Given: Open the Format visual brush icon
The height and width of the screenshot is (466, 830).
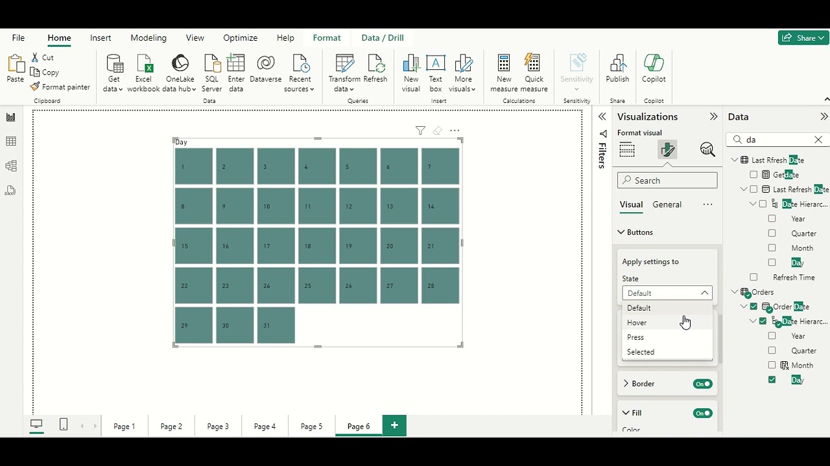Looking at the screenshot, I should pyautogui.click(x=667, y=150).
